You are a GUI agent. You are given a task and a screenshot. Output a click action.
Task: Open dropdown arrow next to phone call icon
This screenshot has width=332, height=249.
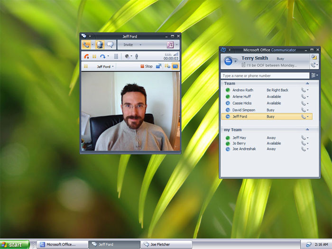pyautogui.click(x=92, y=45)
